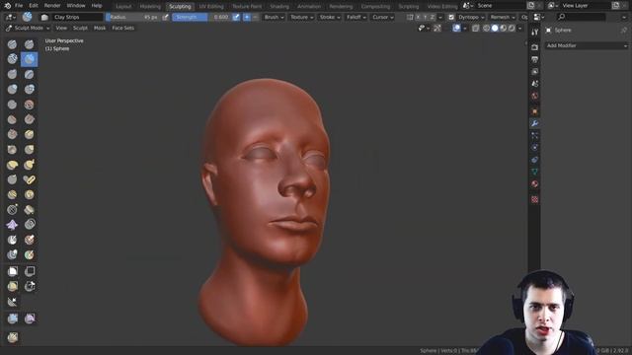Toggle Z axis symmetry

pyautogui.click(x=433, y=17)
